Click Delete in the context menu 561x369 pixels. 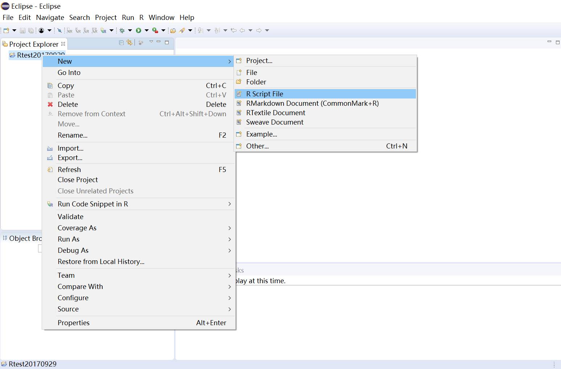coord(139,104)
